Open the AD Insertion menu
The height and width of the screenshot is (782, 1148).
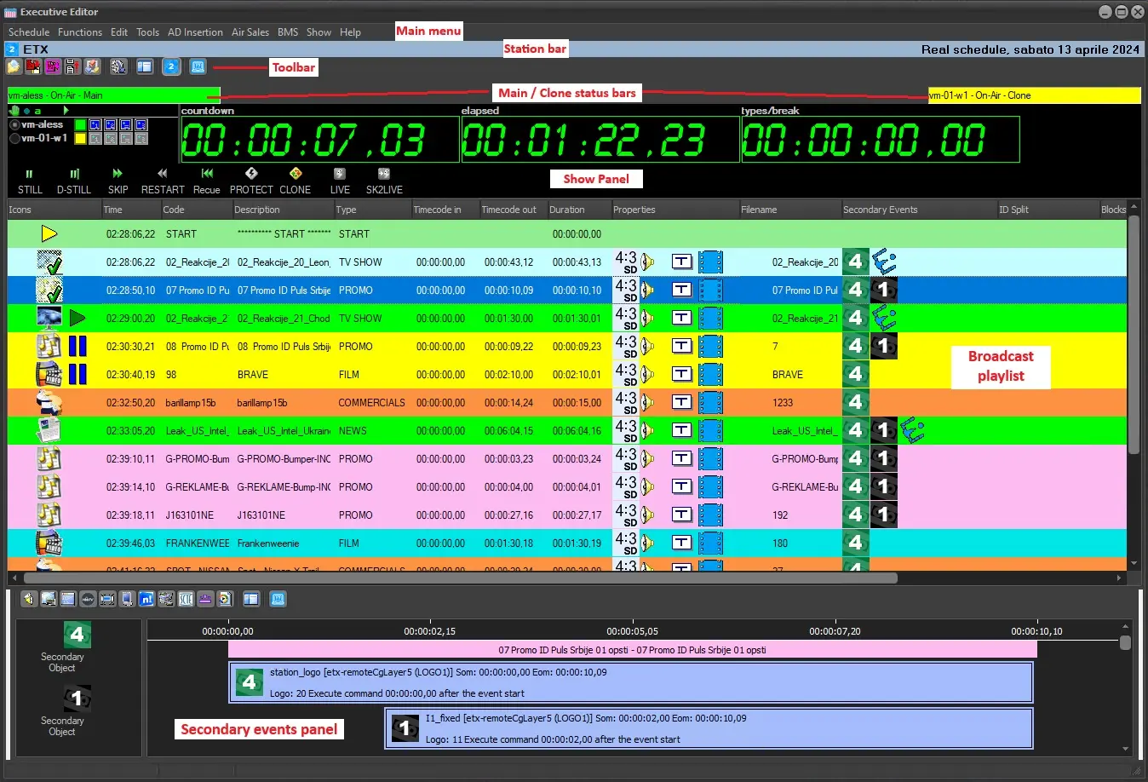(195, 32)
